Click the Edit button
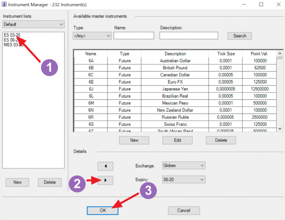 177,140
